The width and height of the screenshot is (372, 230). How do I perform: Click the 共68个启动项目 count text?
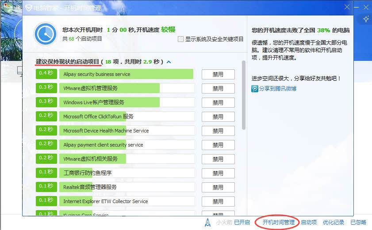coord(82,39)
